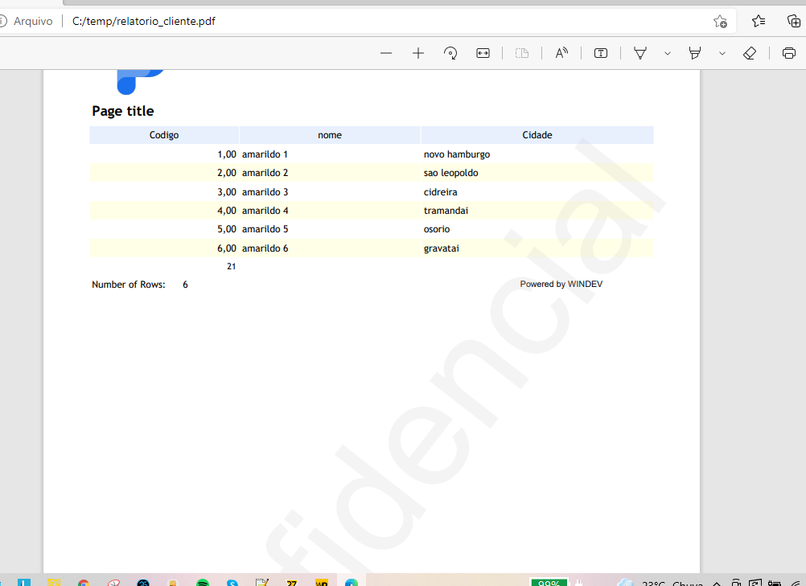The width and height of the screenshot is (806, 586).
Task: Click the Page title heading
Action: [123, 111]
